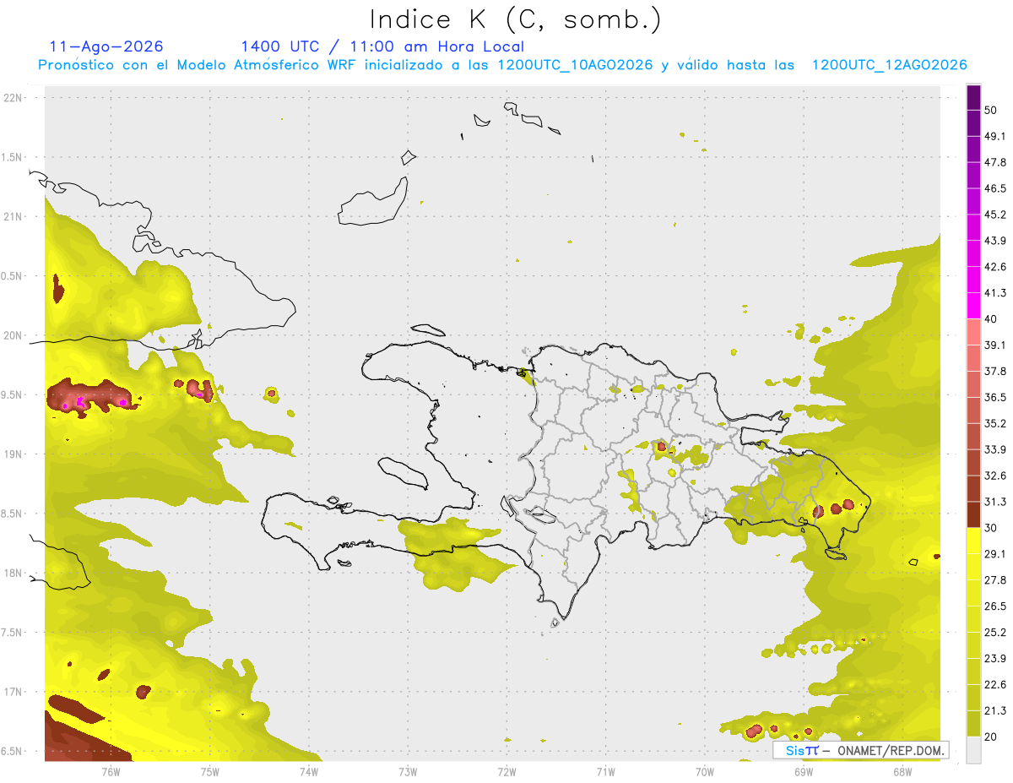1013x783 pixels.
Task: Select the salmon swatch between 39.1 and 40
Action: (973, 332)
